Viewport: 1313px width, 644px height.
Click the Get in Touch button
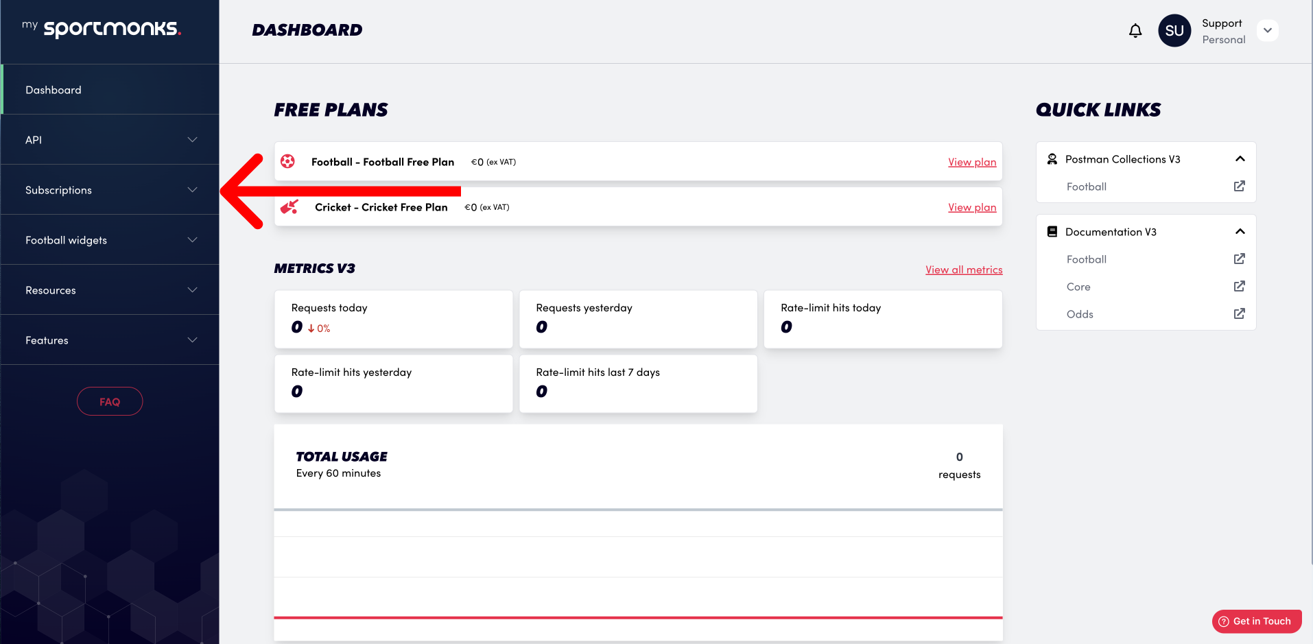1257,621
